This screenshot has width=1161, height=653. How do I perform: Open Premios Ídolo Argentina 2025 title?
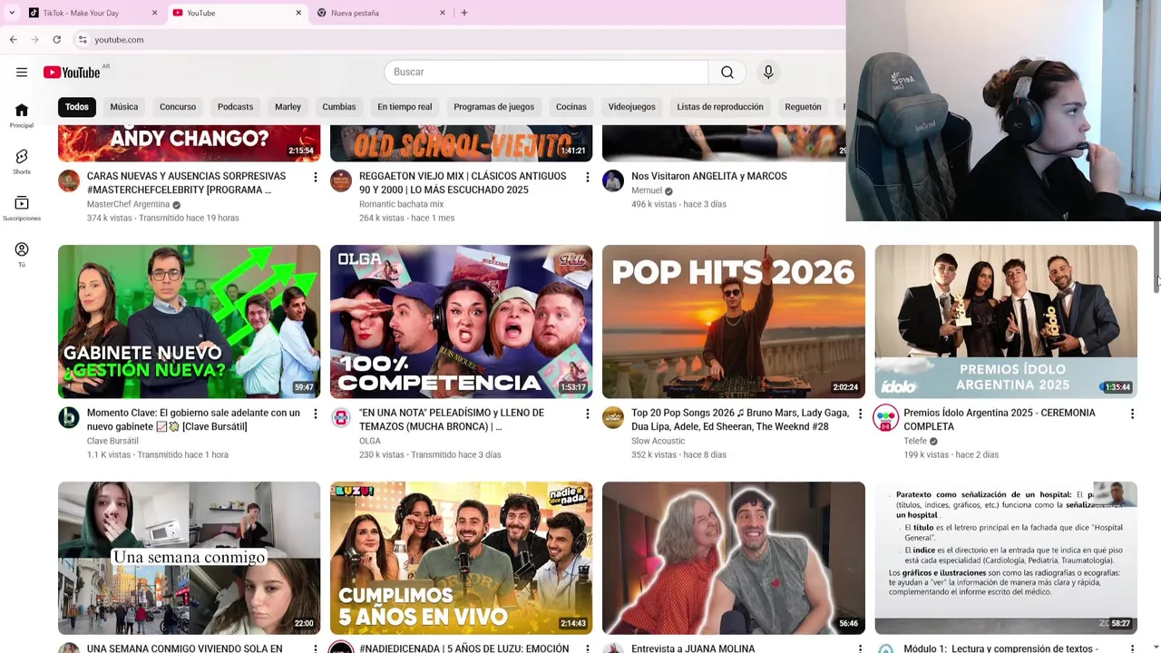point(1000,420)
